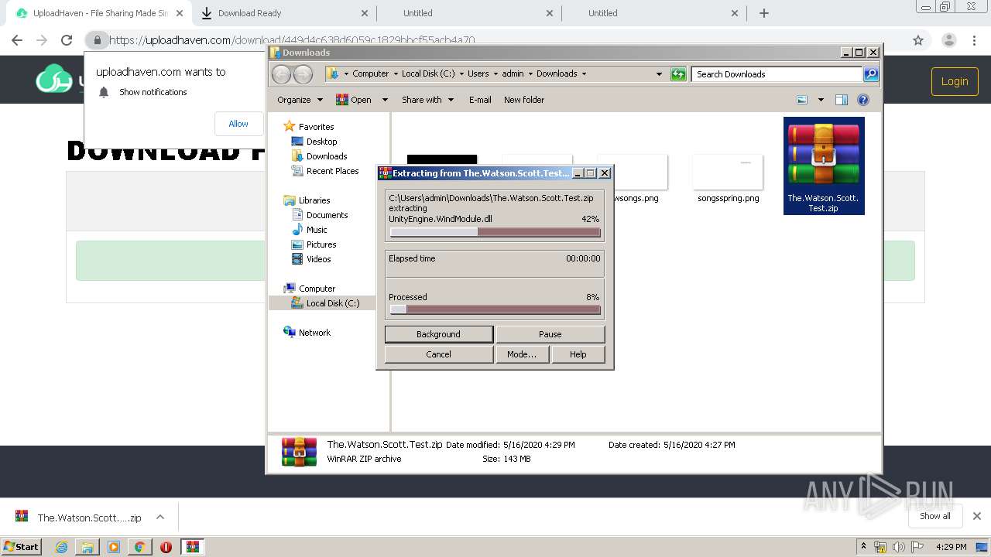This screenshot has height=557, width=991.
Task: Go back in Chrome
Action: (x=17, y=40)
